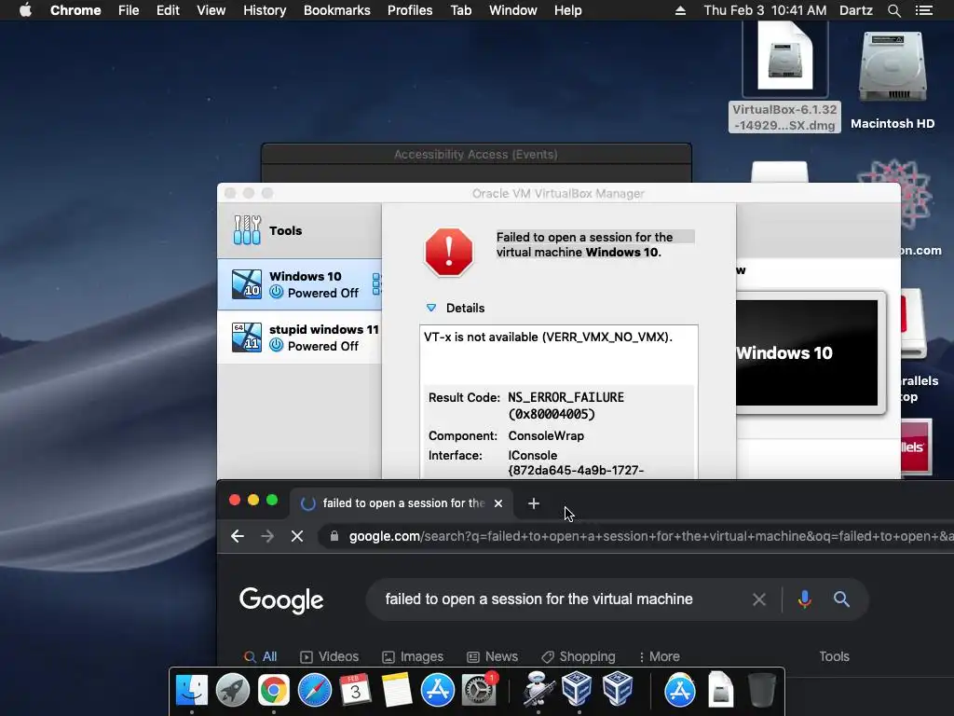Viewport: 954px width, 716px height.
Task: Click the Dartz user name in menu bar
Action: (855, 10)
